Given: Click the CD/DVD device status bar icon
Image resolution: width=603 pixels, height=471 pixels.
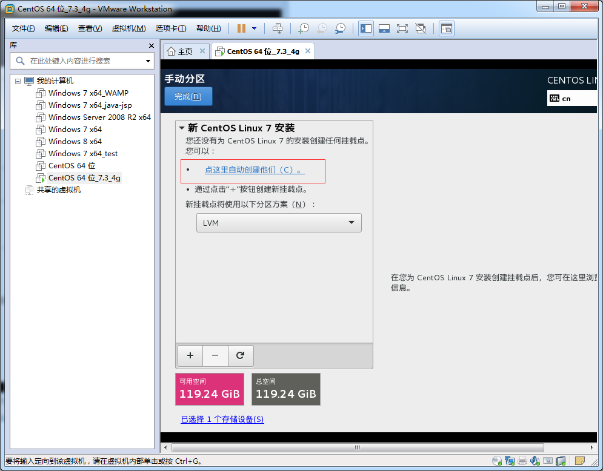Looking at the screenshot, I should [497, 461].
